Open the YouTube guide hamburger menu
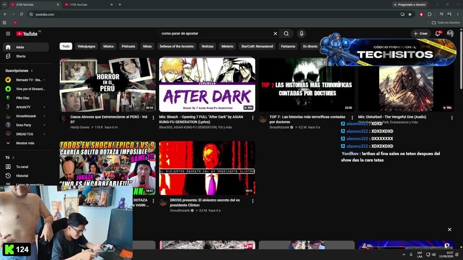This screenshot has height=260, width=463. click(x=8, y=34)
